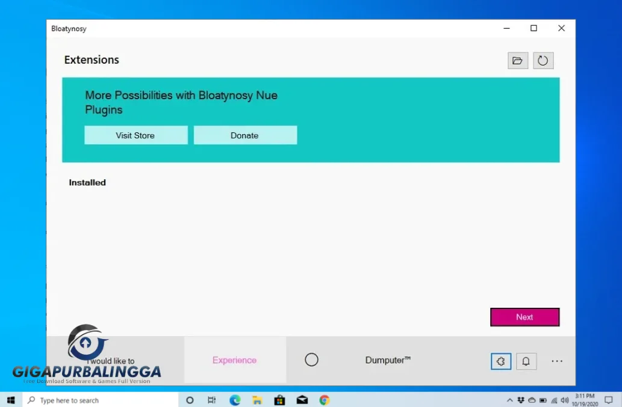Click the Visit Store button
622x407 pixels.
135,135
